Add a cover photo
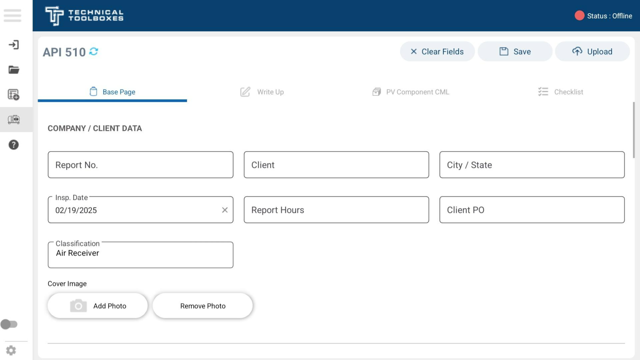This screenshot has width=640, height=360. [97, 305]
